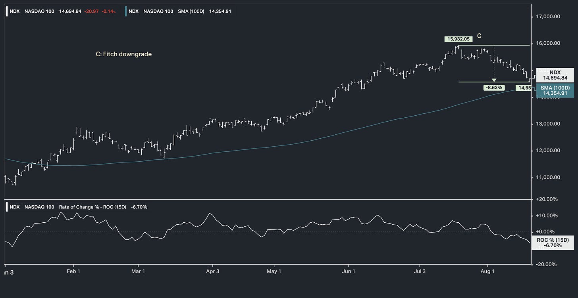
Task: Click the +20.00% ROC axis label
Action: (546, 199)
